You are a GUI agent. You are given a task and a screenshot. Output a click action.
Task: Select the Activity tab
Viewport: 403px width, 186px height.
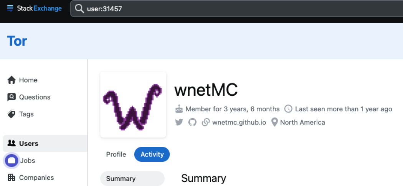tap(152, 154)
